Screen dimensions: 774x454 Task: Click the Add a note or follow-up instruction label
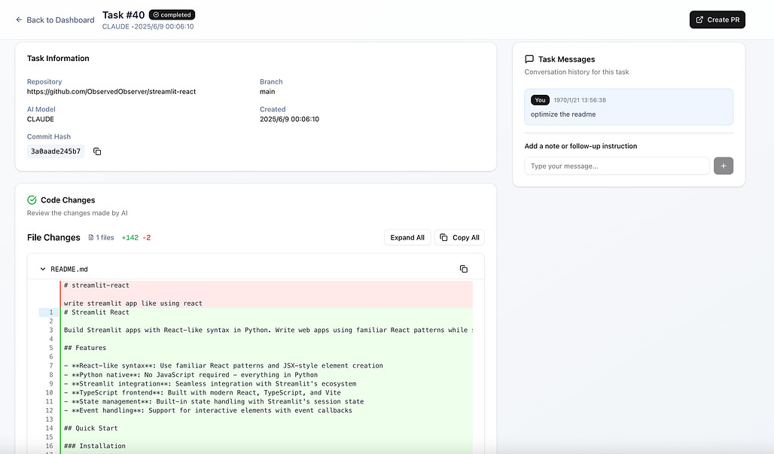point(581,146)
